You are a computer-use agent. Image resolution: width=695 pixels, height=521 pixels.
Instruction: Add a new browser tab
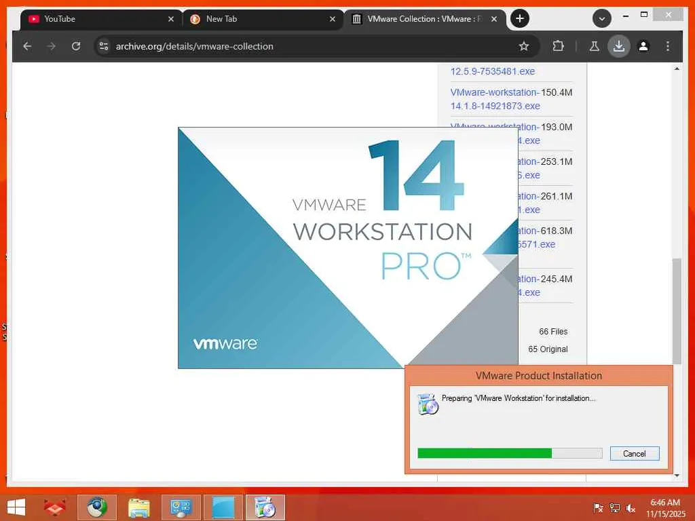(520, 18)
